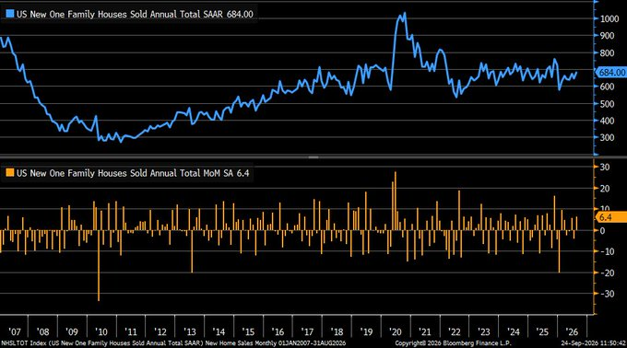This screenshot has height=348, width=627.
Task: Click the panel divider handle between charts
Action: tap(313, 157)
